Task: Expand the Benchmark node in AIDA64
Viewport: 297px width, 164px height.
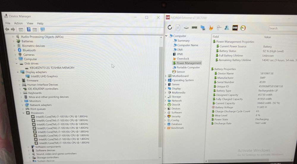Action: (165, 128)
